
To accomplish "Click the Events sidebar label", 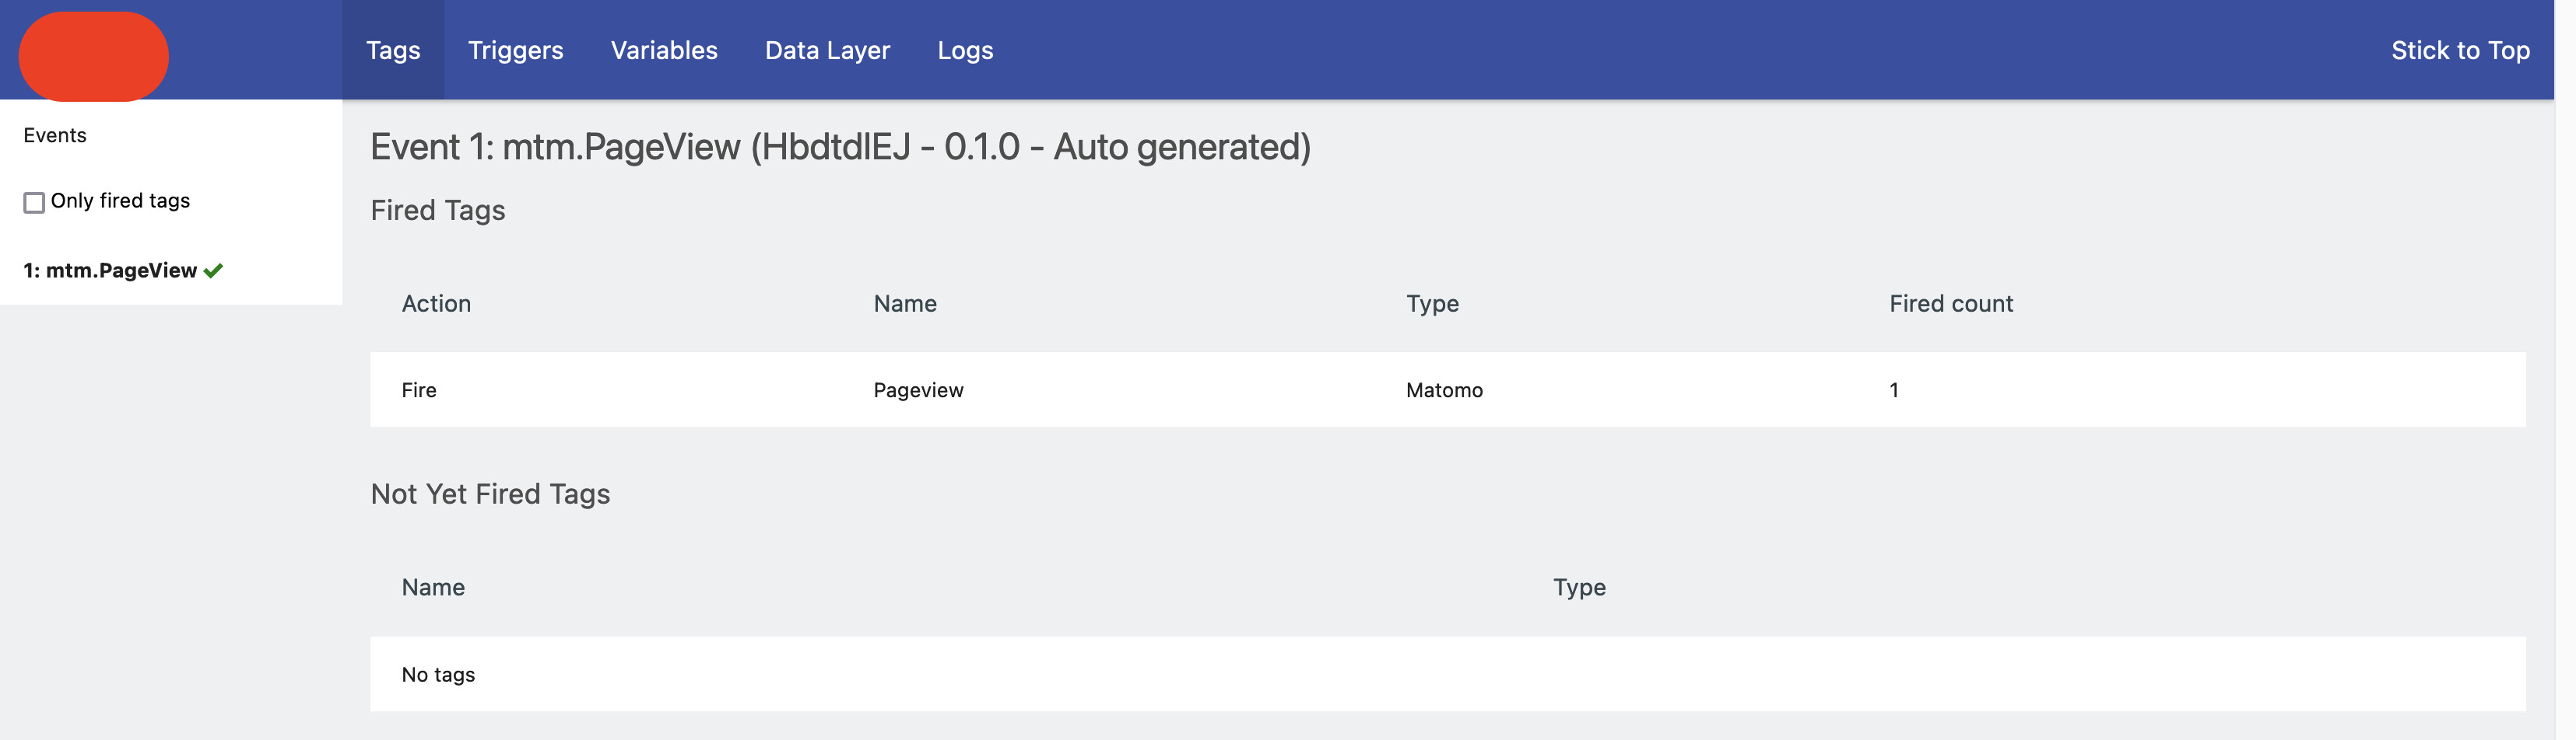I will [x=55, y=134].
